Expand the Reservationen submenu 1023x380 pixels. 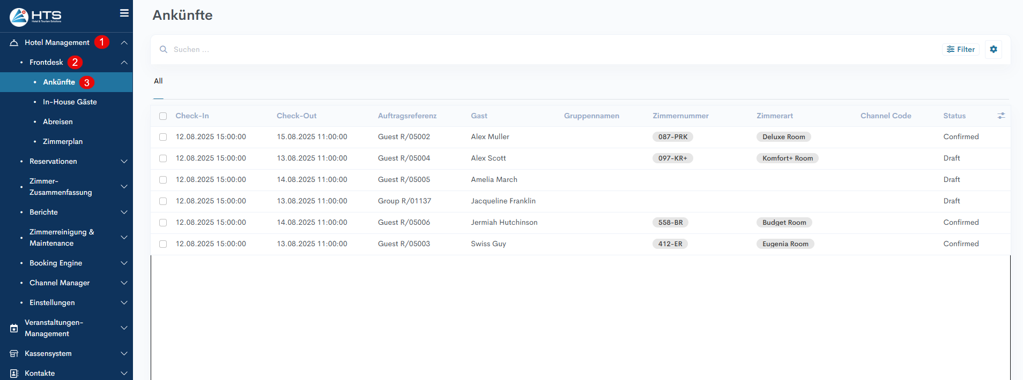point(124,161)
